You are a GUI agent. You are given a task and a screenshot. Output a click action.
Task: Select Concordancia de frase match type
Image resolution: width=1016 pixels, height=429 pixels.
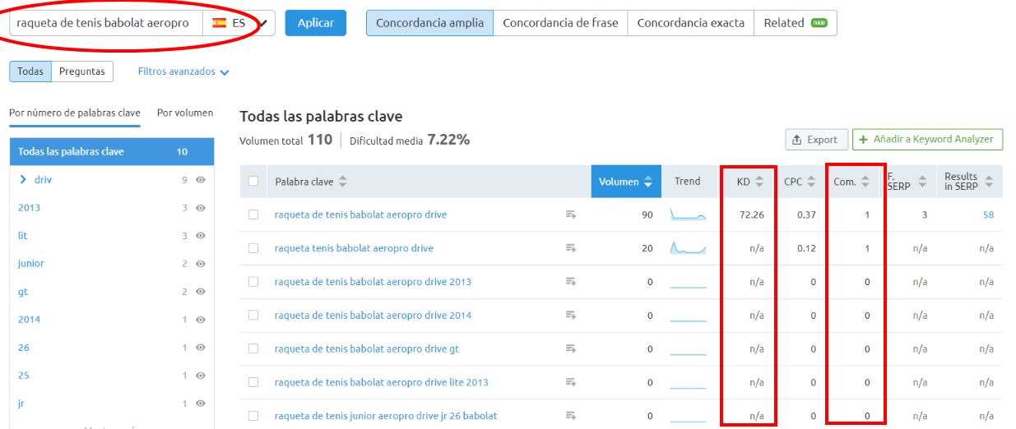pos(560,23)
